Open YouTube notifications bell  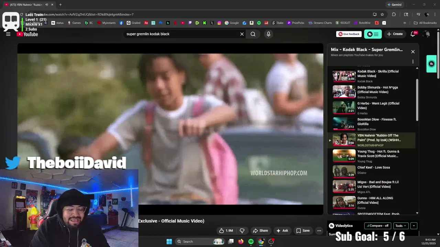point(413,34)
